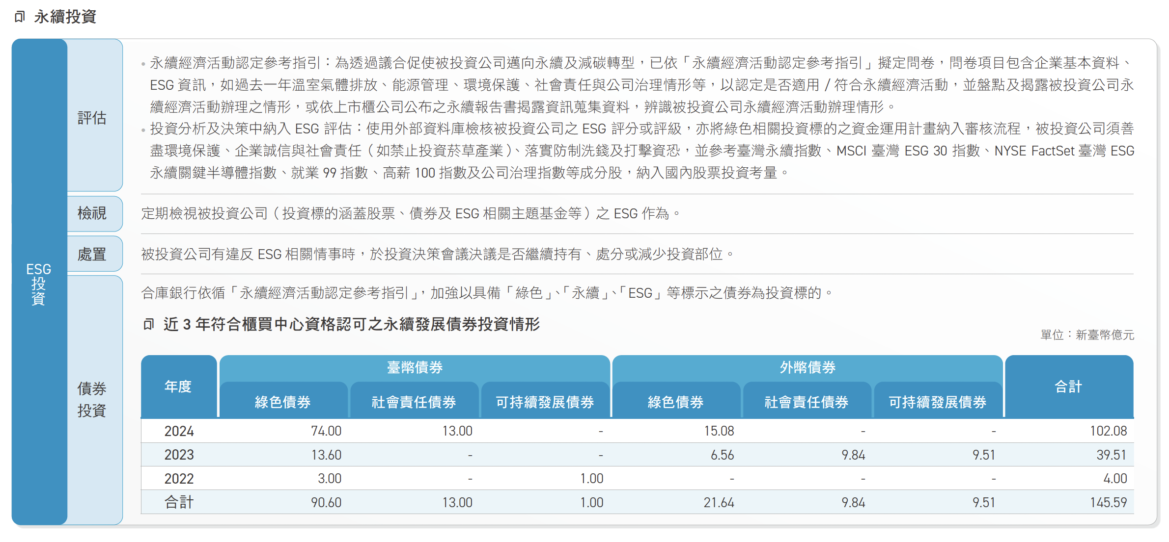The image size is (1169, 542).
Task: Click the 74.00 cell in 2024 row
Action: tap(326, 431)
